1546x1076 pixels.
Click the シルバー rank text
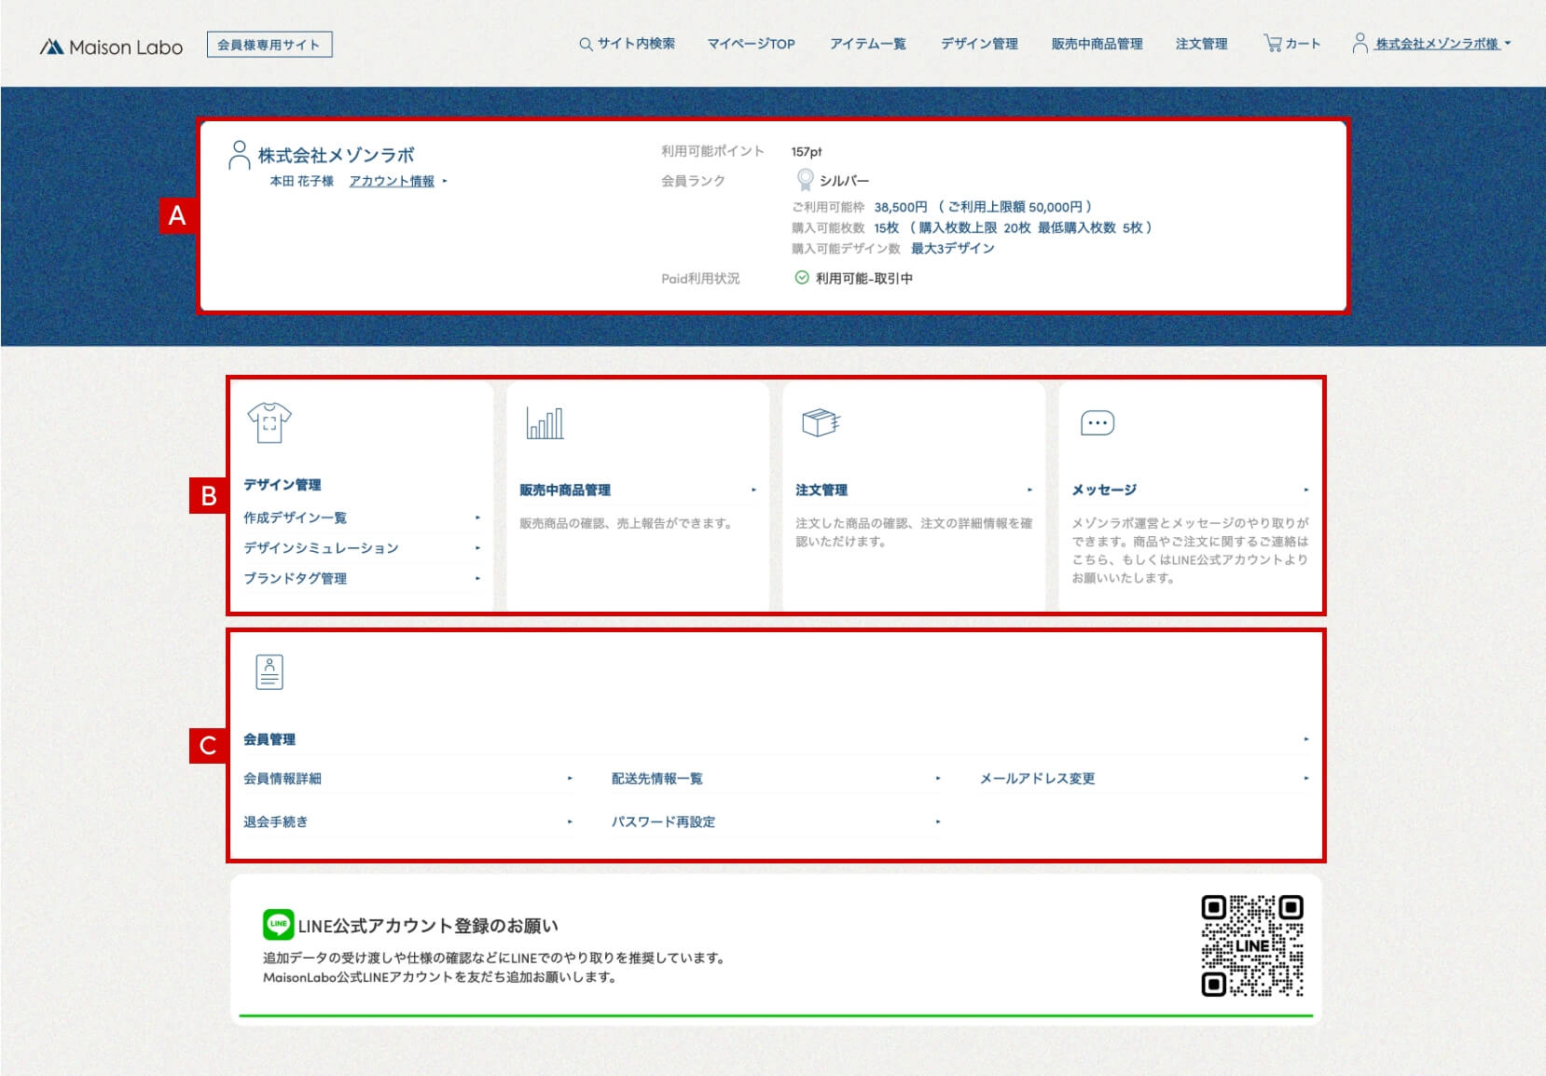click(844, 180)
